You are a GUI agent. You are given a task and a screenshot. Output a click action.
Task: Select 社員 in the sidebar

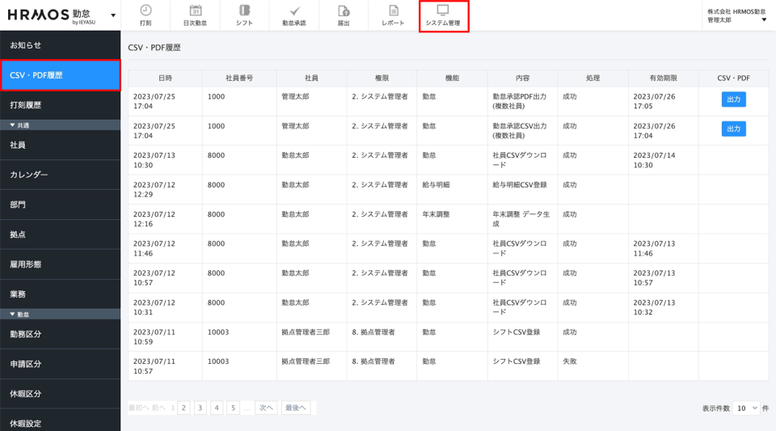pos(60,145)
